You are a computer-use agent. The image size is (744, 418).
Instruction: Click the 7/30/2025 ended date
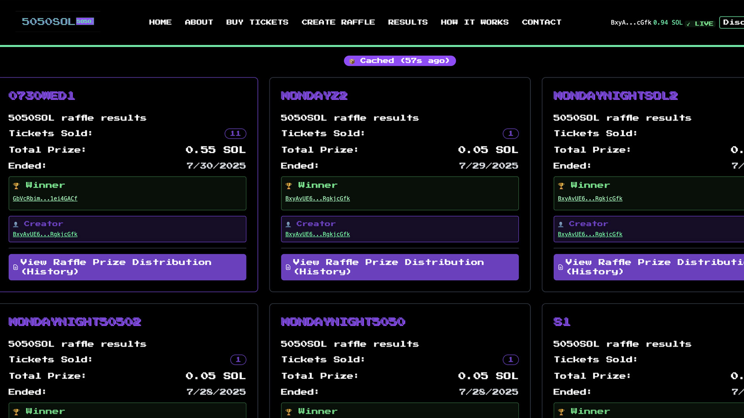[x=216, y=166]
